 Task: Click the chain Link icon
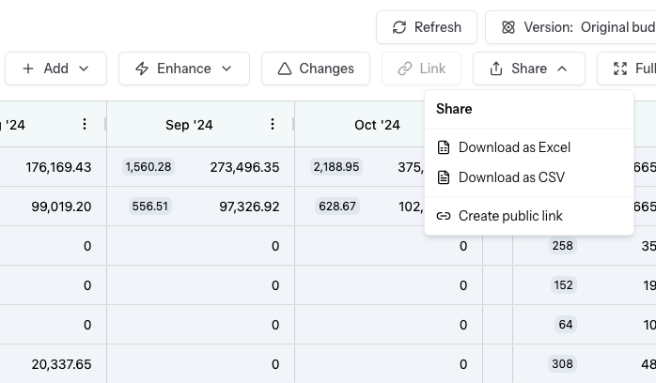(405, 69)
